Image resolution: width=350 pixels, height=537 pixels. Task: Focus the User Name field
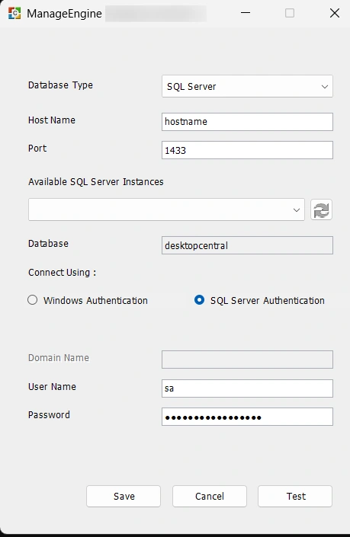[x=247, y=388]
